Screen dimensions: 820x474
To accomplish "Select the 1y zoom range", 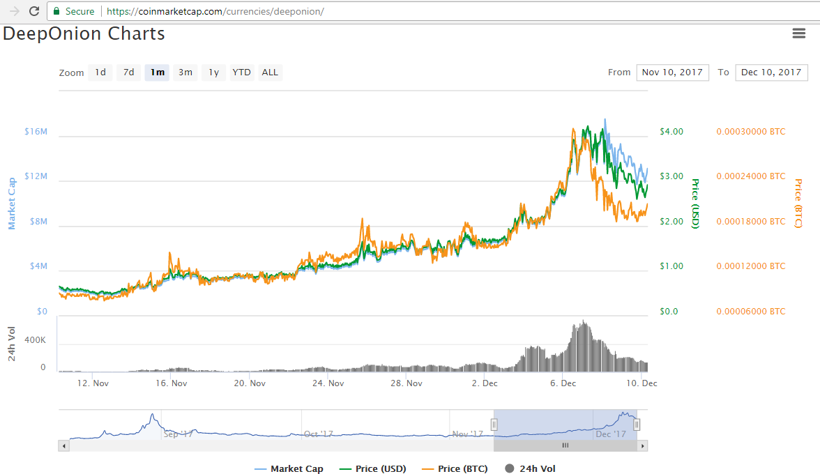I will (x=213, y=72).
